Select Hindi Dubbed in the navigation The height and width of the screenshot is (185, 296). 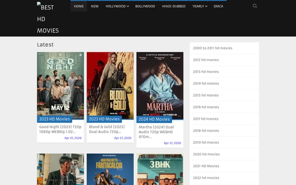click(174, 6)
